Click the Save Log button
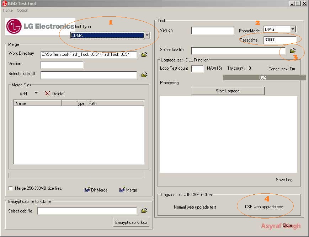The width and height of the screenshot is (309, 237). tap(284, 180)
